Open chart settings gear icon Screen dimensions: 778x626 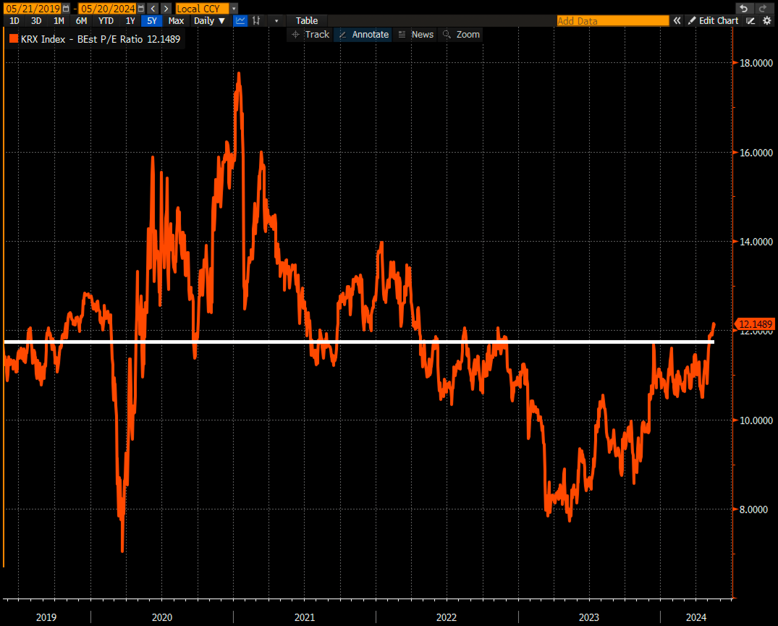click(767, 21)
